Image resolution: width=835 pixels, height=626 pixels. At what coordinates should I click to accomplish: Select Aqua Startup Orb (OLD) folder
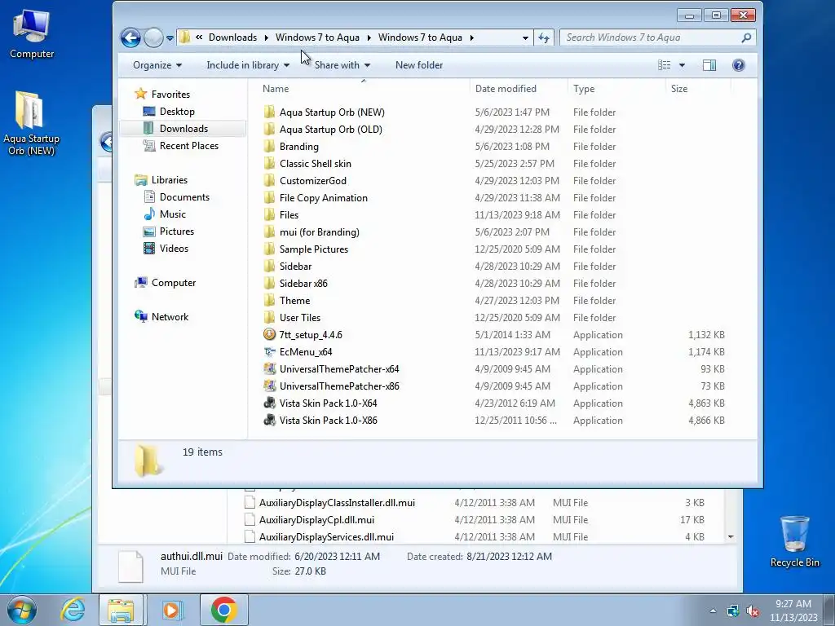click(331, 130)
